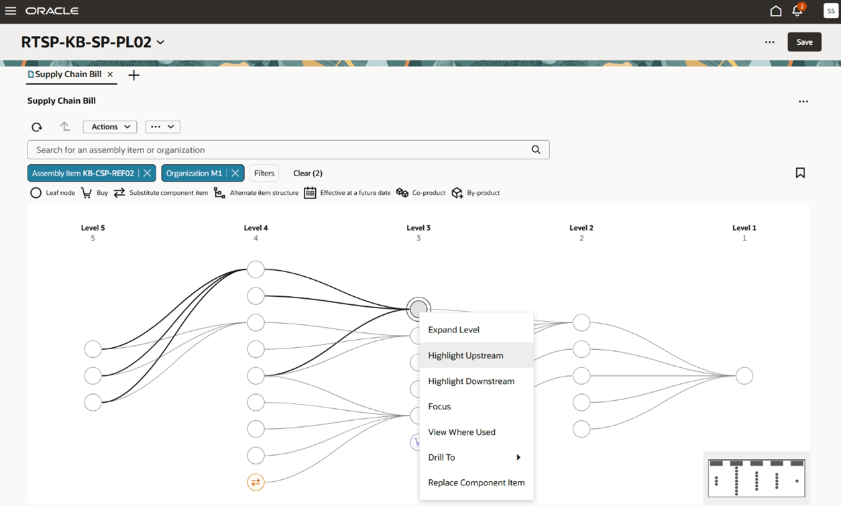Screen dimensions: 841x506
Task: Refresh the supply chain bill
Action: tap(37, 127)
